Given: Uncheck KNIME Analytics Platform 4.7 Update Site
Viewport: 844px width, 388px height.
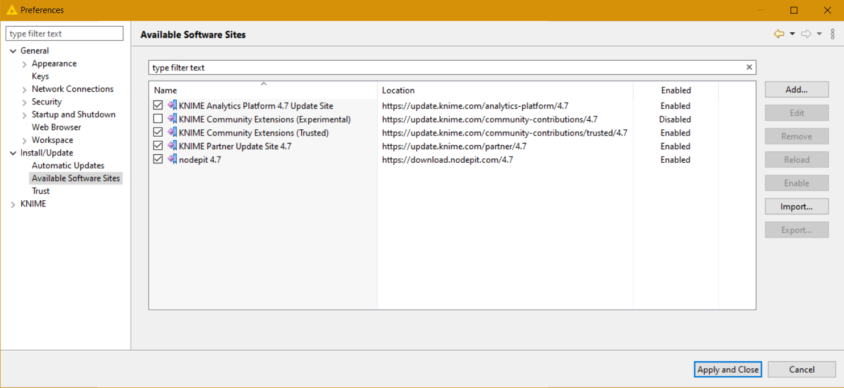Looking at the screenshot, I should coord(158,106).
